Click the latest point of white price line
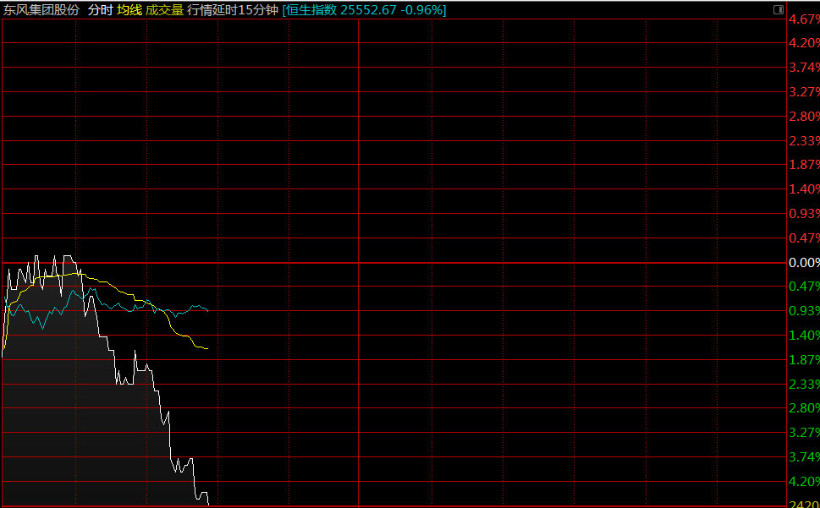Viewport: 820px width, 508px height. pos(208,505)
